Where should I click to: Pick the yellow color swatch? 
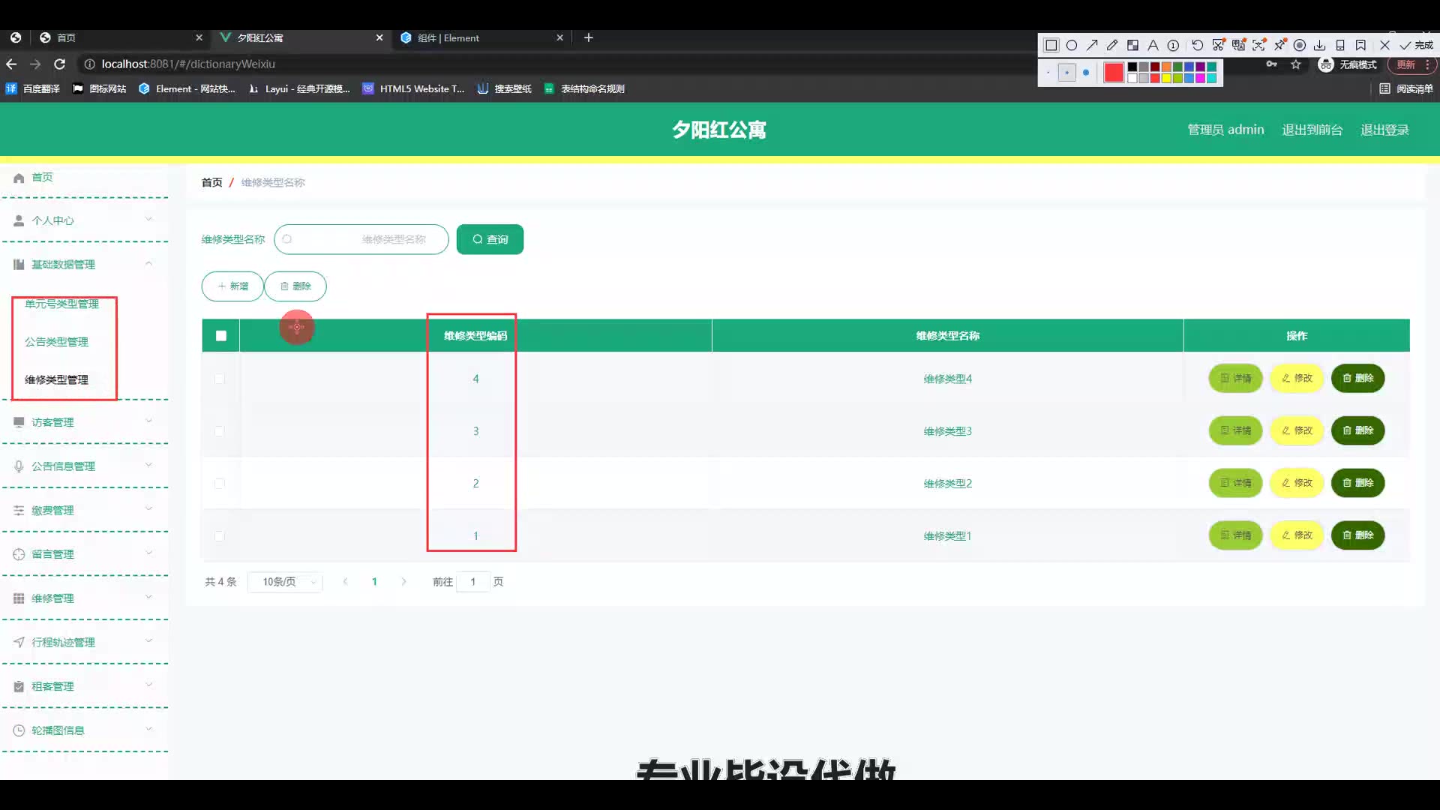click(x=1166, y=78)
